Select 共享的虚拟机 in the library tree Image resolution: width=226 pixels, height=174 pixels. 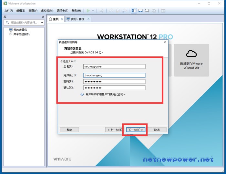(21, 34)
